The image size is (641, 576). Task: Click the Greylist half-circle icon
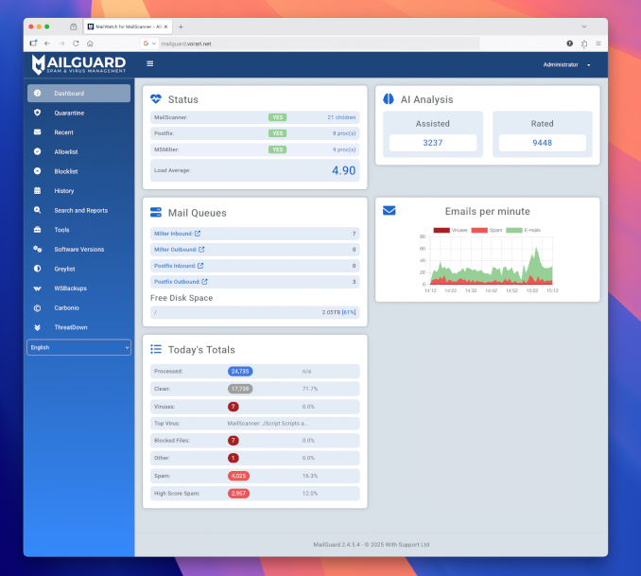pyautogui.click(x=37, y=269)
